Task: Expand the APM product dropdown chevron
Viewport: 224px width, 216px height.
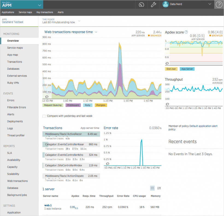Action: [x=40, y=5]
